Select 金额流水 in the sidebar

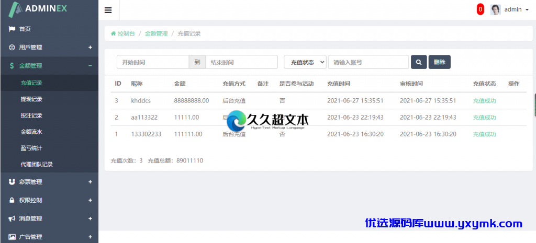coord(31,132)
